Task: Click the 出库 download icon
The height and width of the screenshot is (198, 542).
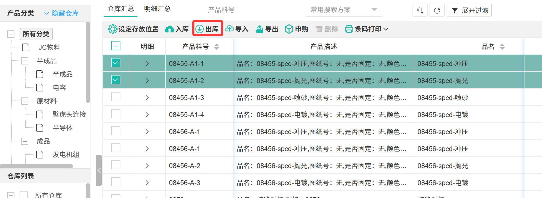Action: [199, 29]
